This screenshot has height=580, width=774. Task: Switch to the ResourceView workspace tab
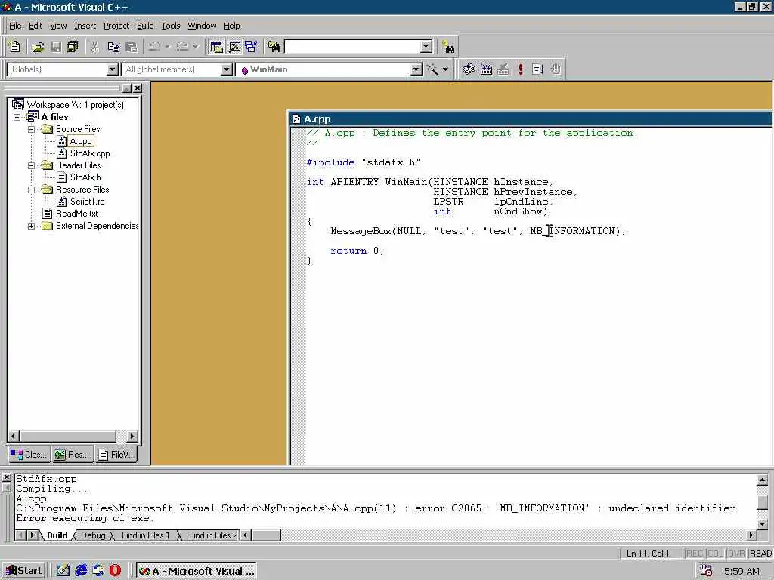click(x=73, y=454)
